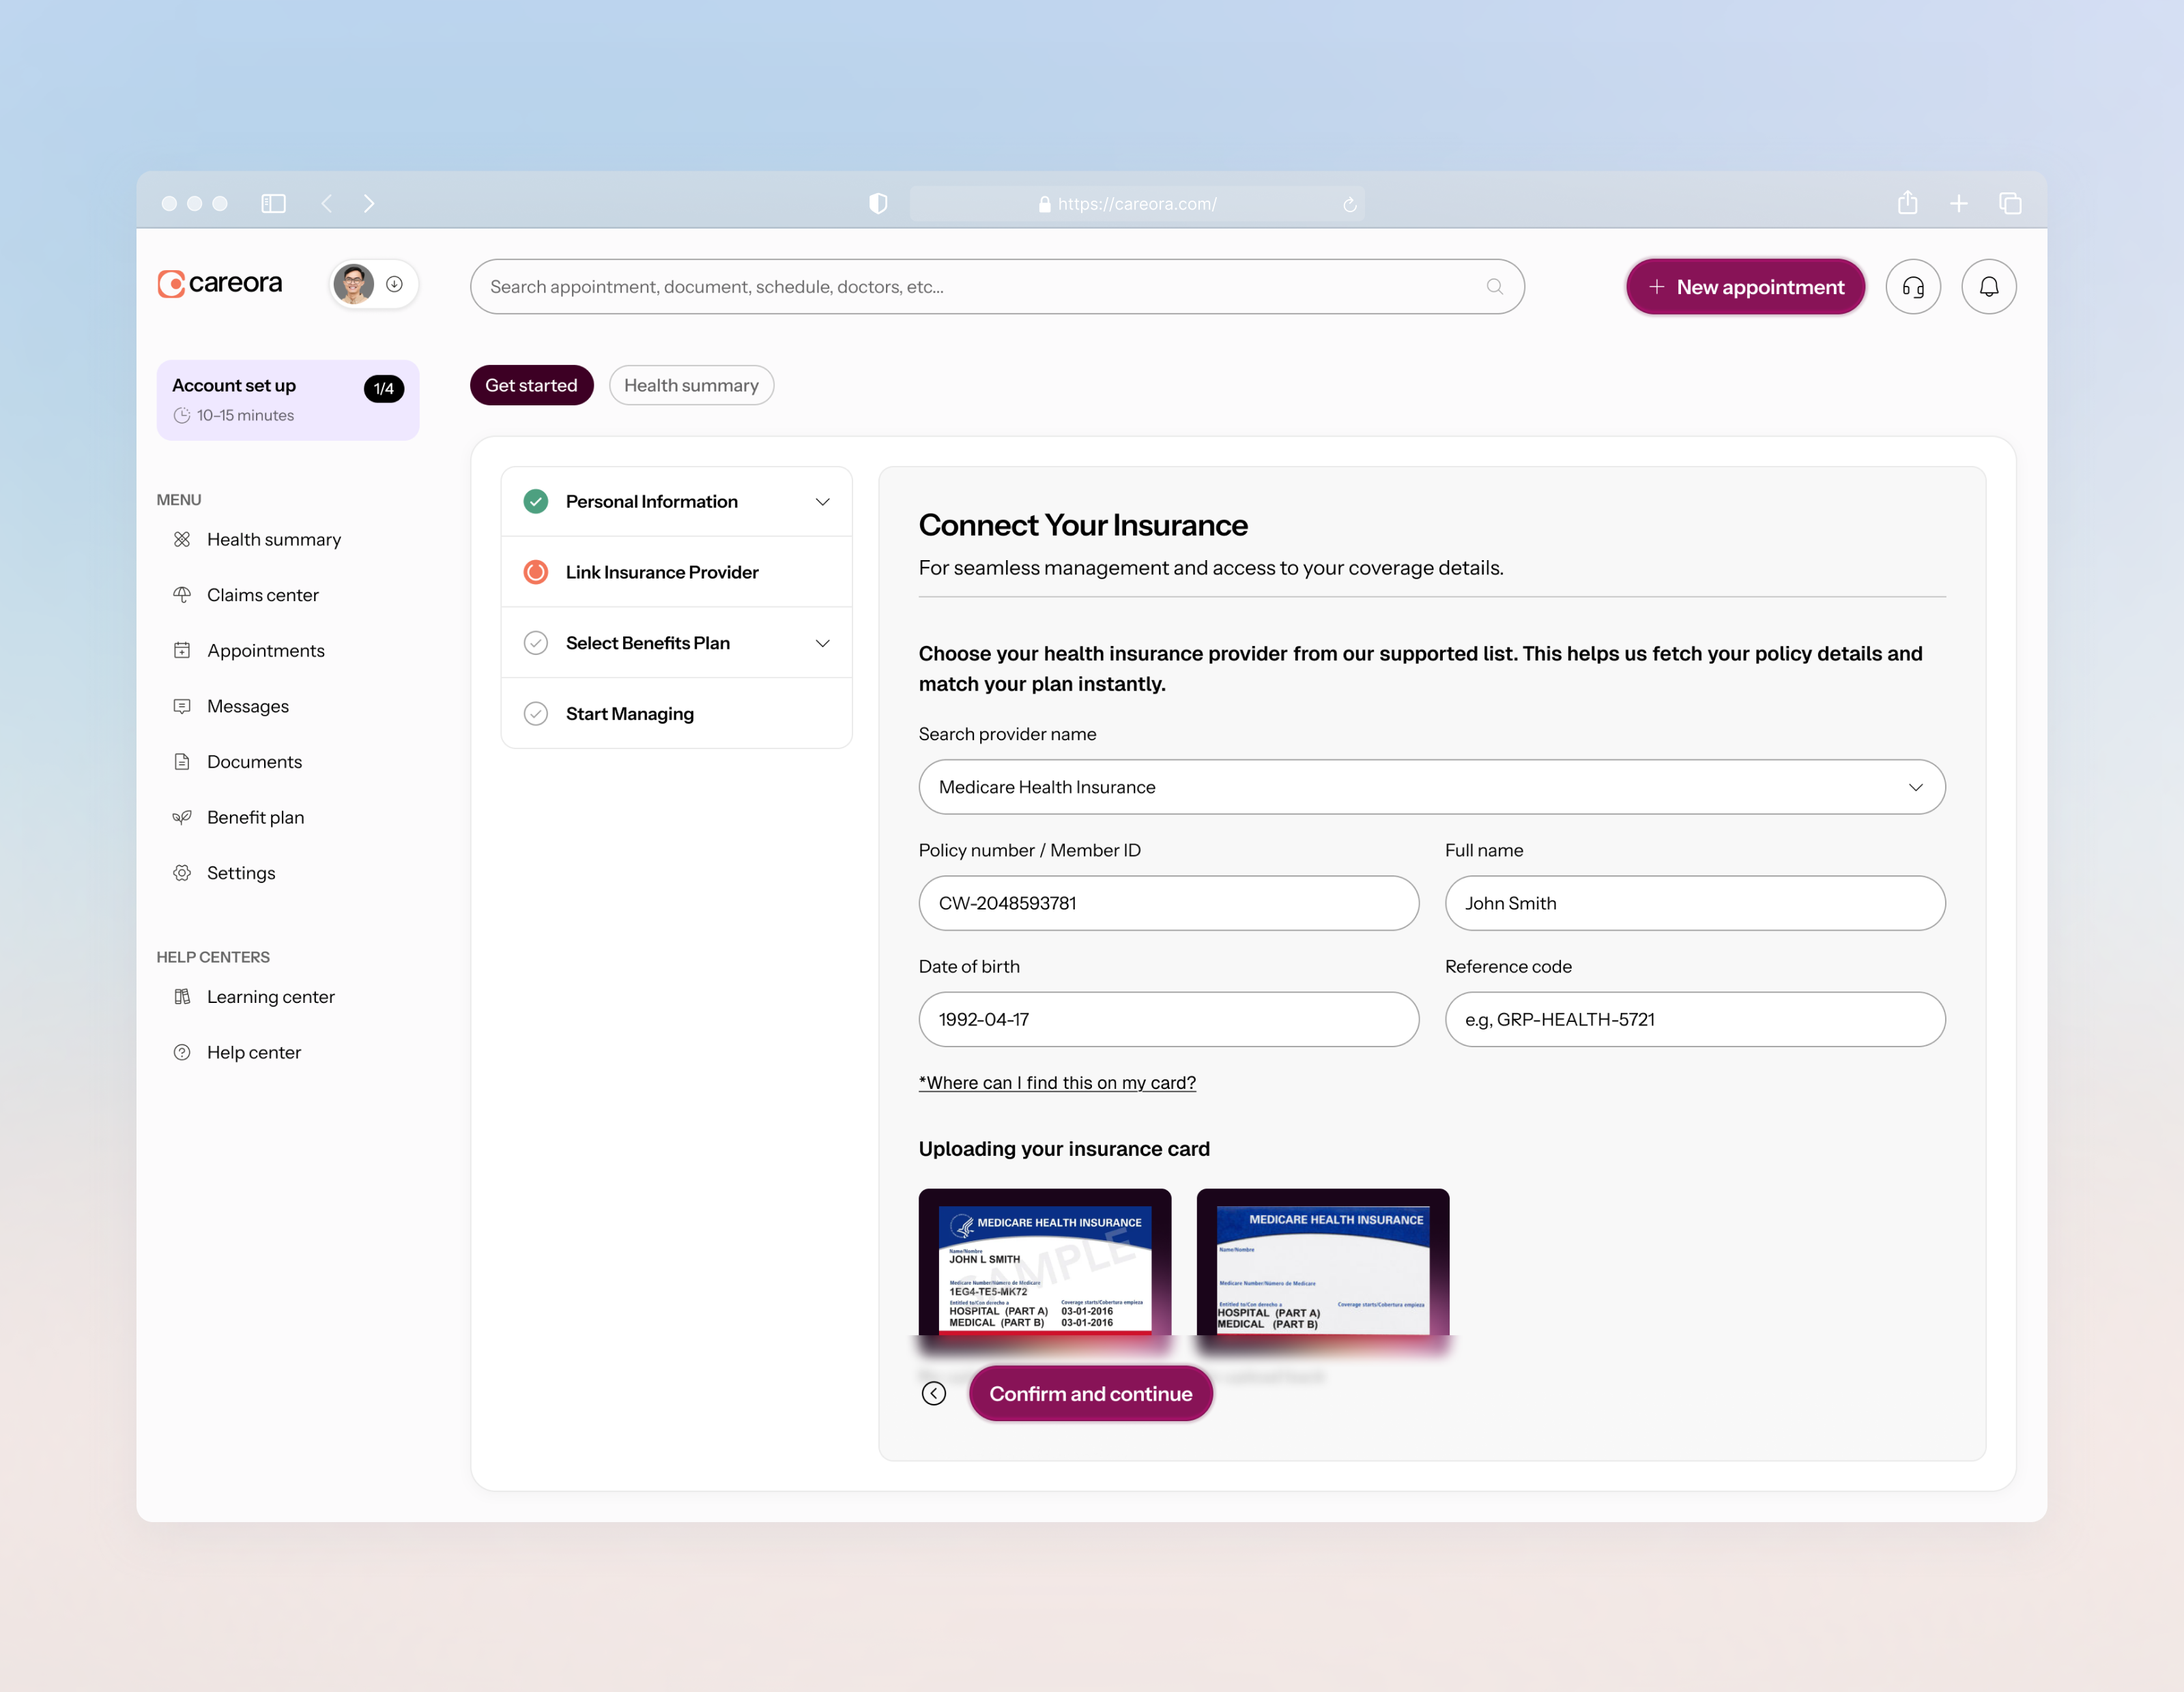Open the Messages icon in sidebar
Image resolution: width=2184 pixels, height=1692 pixels.
tap(182, 705)
